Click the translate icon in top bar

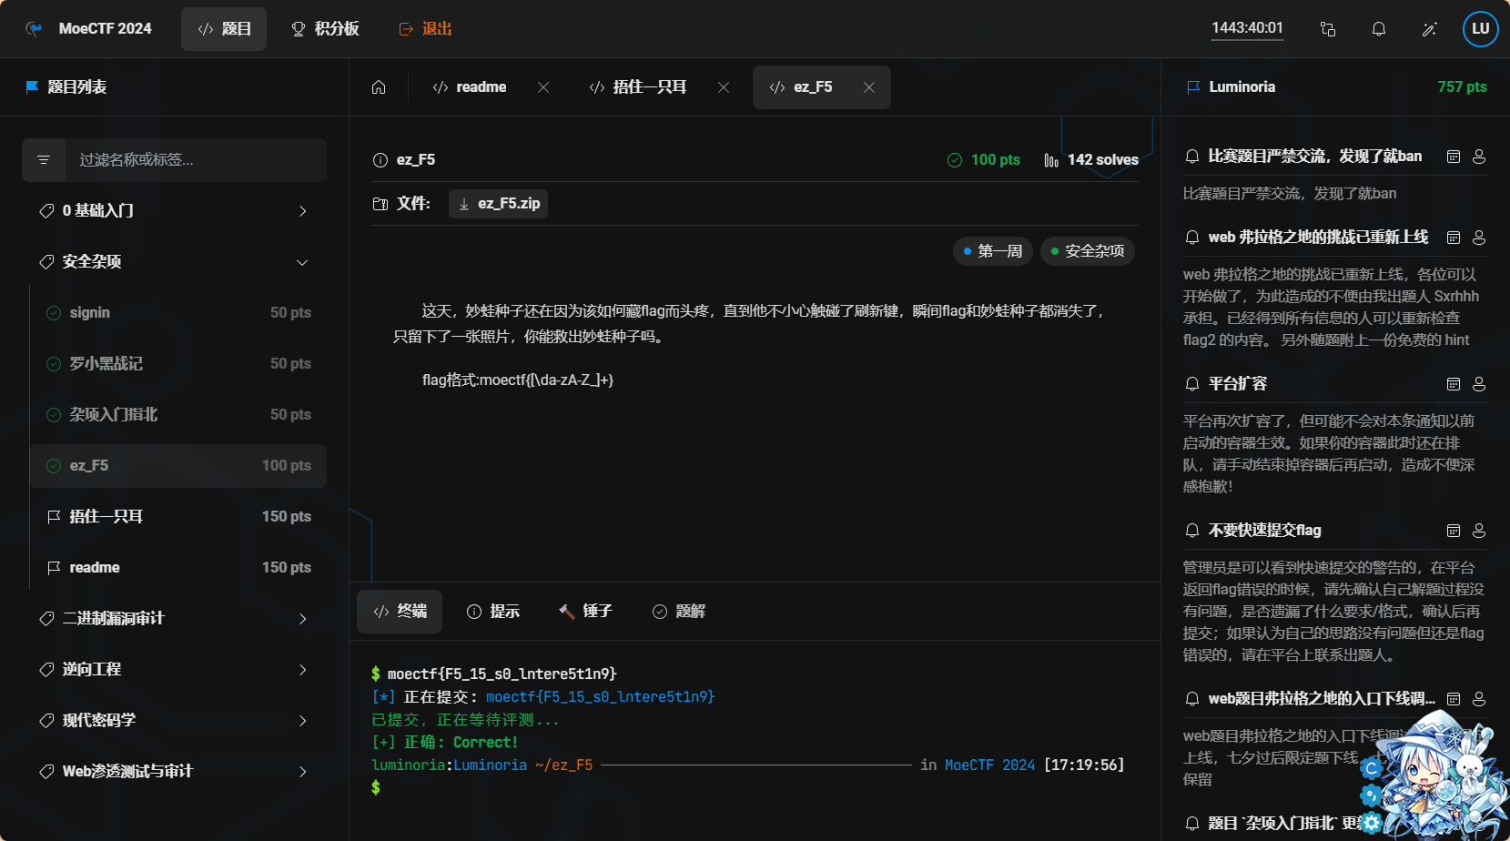(x=1327, y=29)
